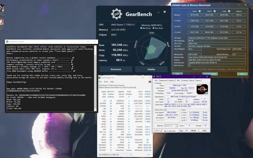The width and height of the screenshot is (253, 158).
Task: Click the Memory Type field in AIDA64
Action: (217, 57)
